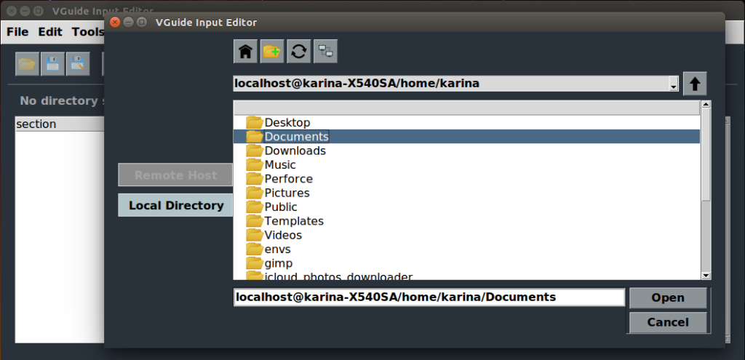Choose Local Directory option
Viewport: 745px width, 360px height.
[x=175, y=206]
